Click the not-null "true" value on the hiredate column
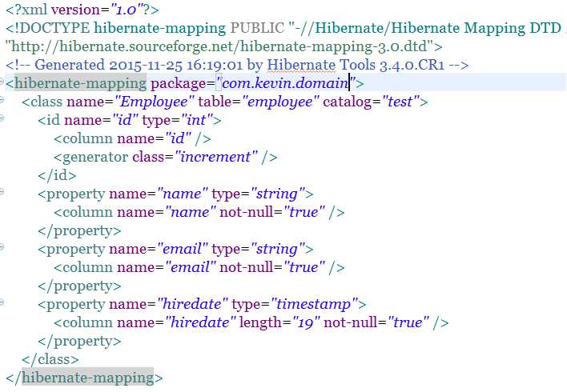This screenshot has width=567, height=392. pos(408,322)
